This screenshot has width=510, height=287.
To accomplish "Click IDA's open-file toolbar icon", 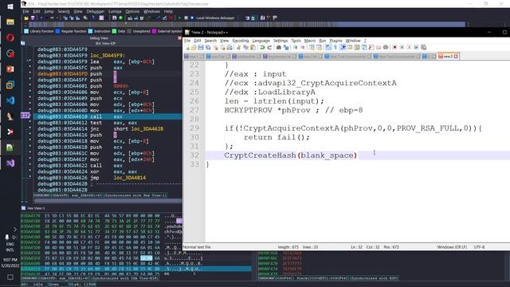I will tap(26, 18).
